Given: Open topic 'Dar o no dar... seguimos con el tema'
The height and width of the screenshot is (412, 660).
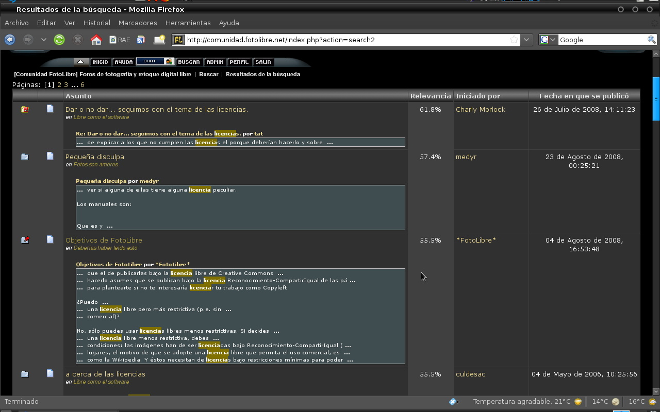Looking at the screenshot, I should 157,109.
